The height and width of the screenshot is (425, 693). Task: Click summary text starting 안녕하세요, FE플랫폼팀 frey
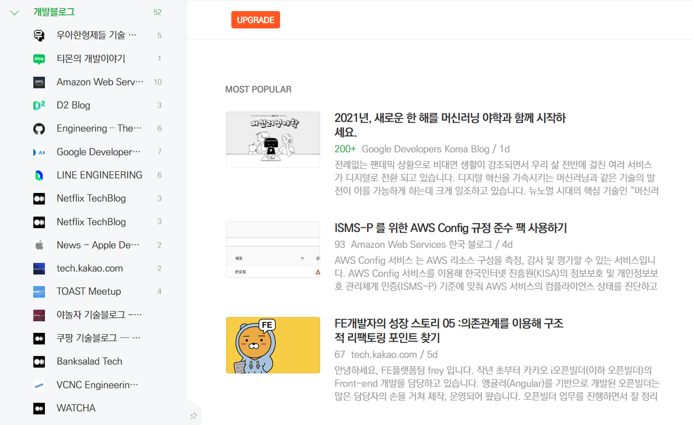point(497,384)
